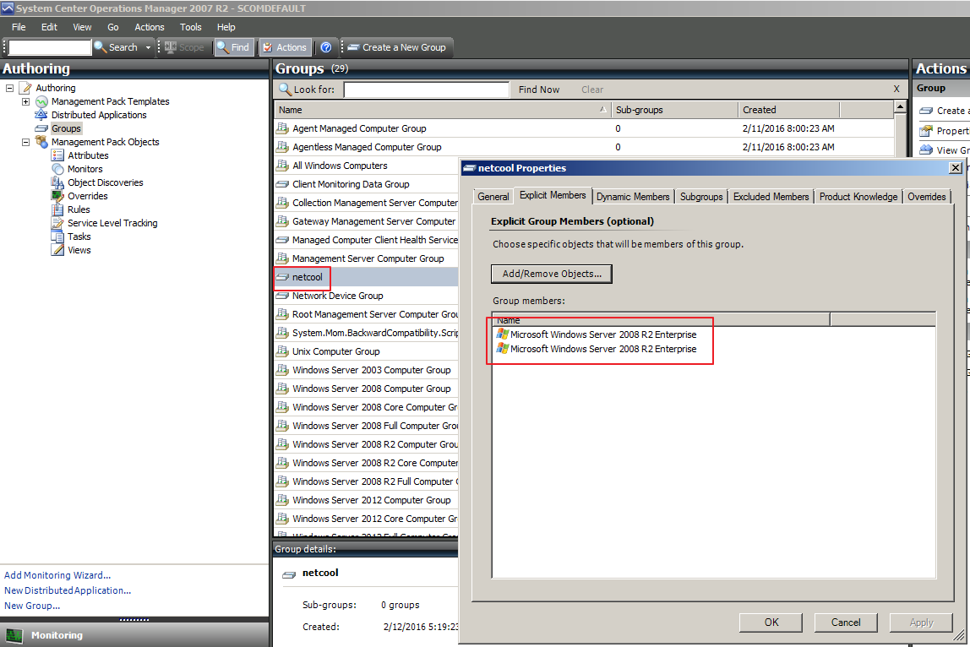Click the groups list scroll up arrow

coord(901,107)
